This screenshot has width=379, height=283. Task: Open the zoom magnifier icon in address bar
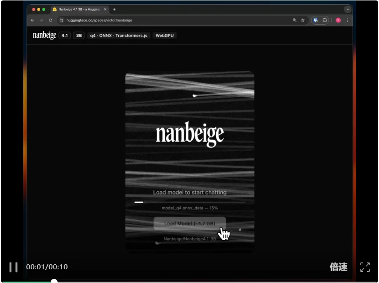[295, 20]
